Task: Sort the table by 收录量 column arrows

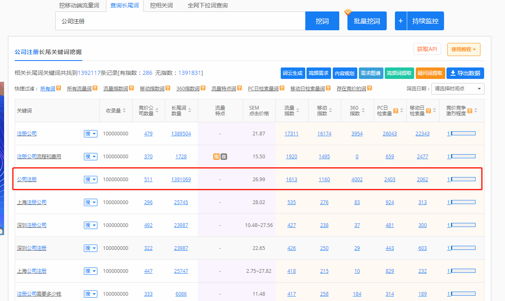Action: tap(124, 110)
